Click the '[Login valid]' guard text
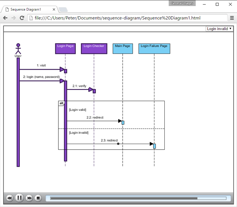Screen dimensions: 237x207 (x=78, y=110)
